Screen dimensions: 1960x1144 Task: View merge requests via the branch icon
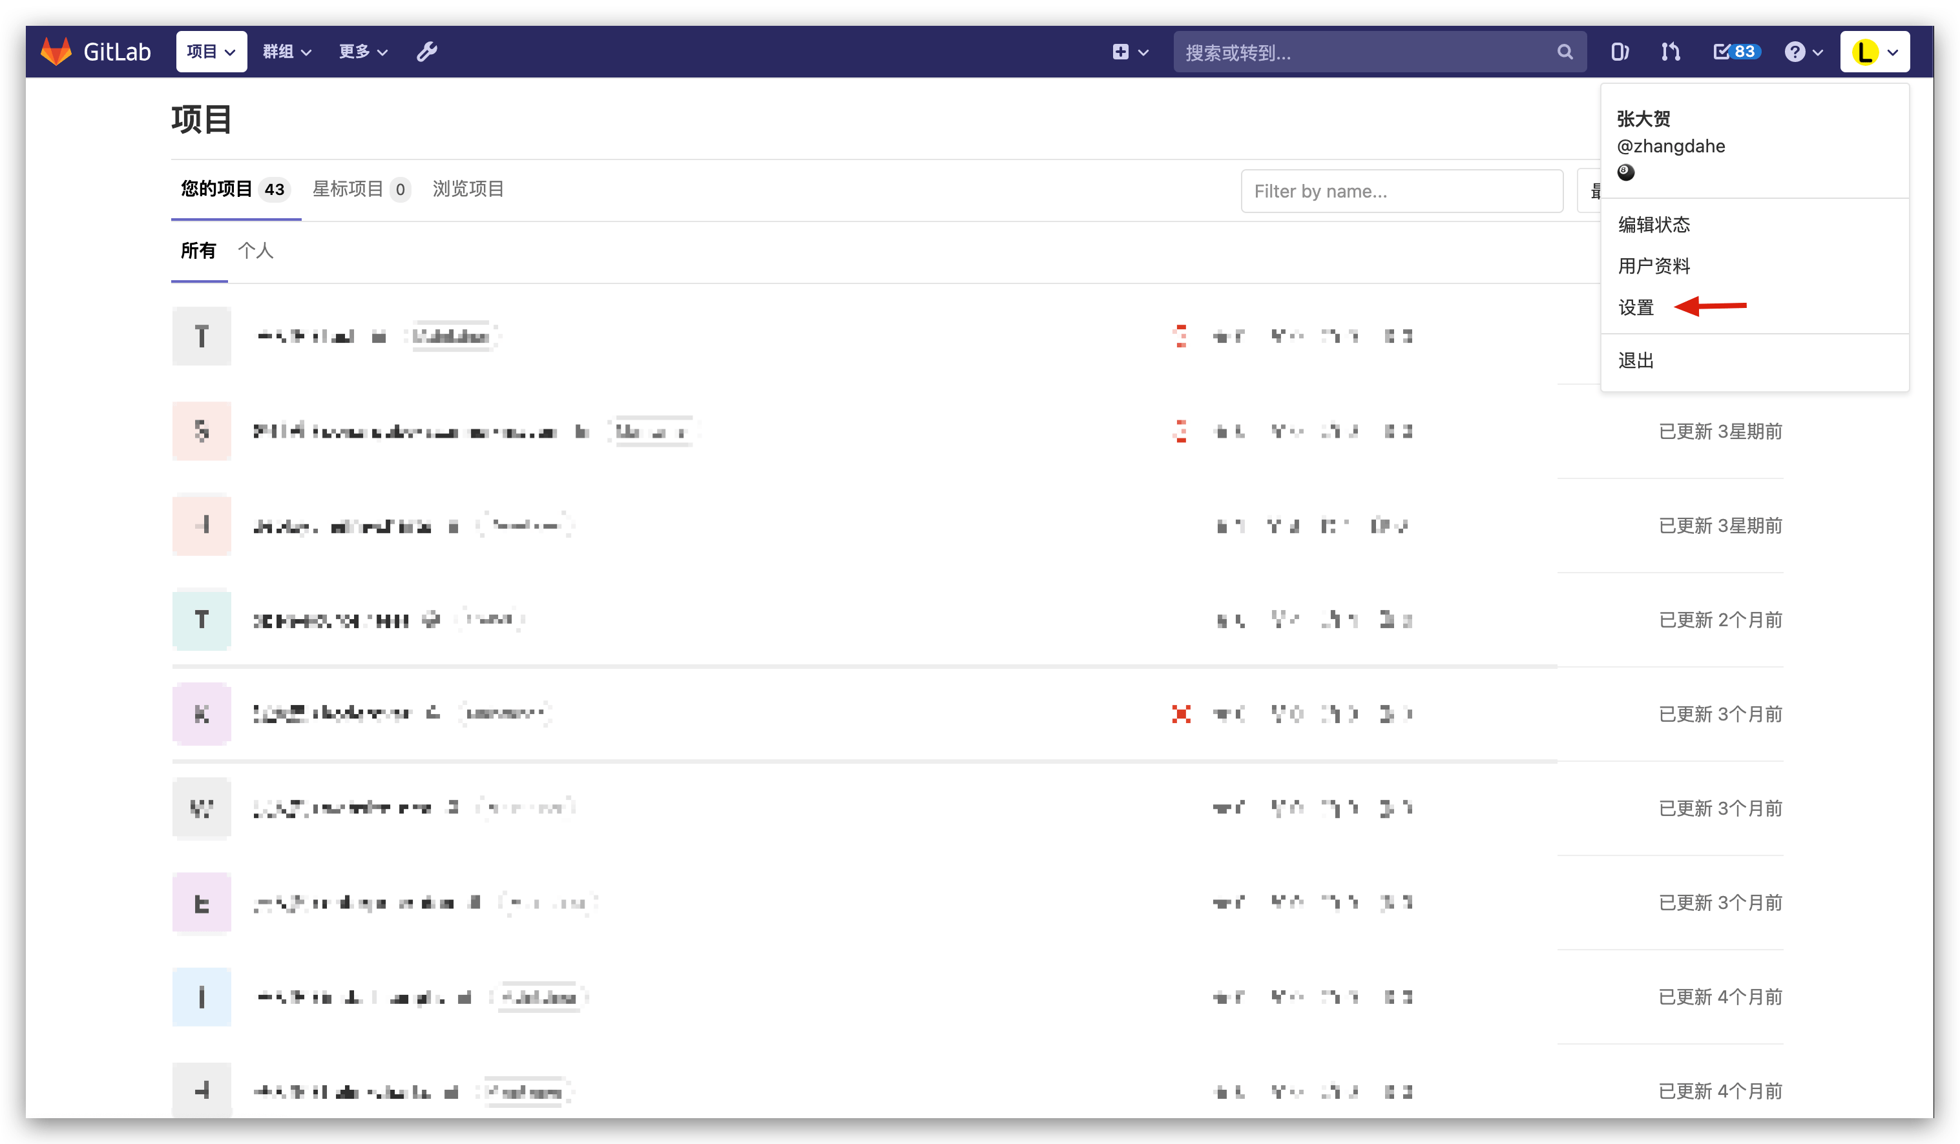pos(1671,51)
